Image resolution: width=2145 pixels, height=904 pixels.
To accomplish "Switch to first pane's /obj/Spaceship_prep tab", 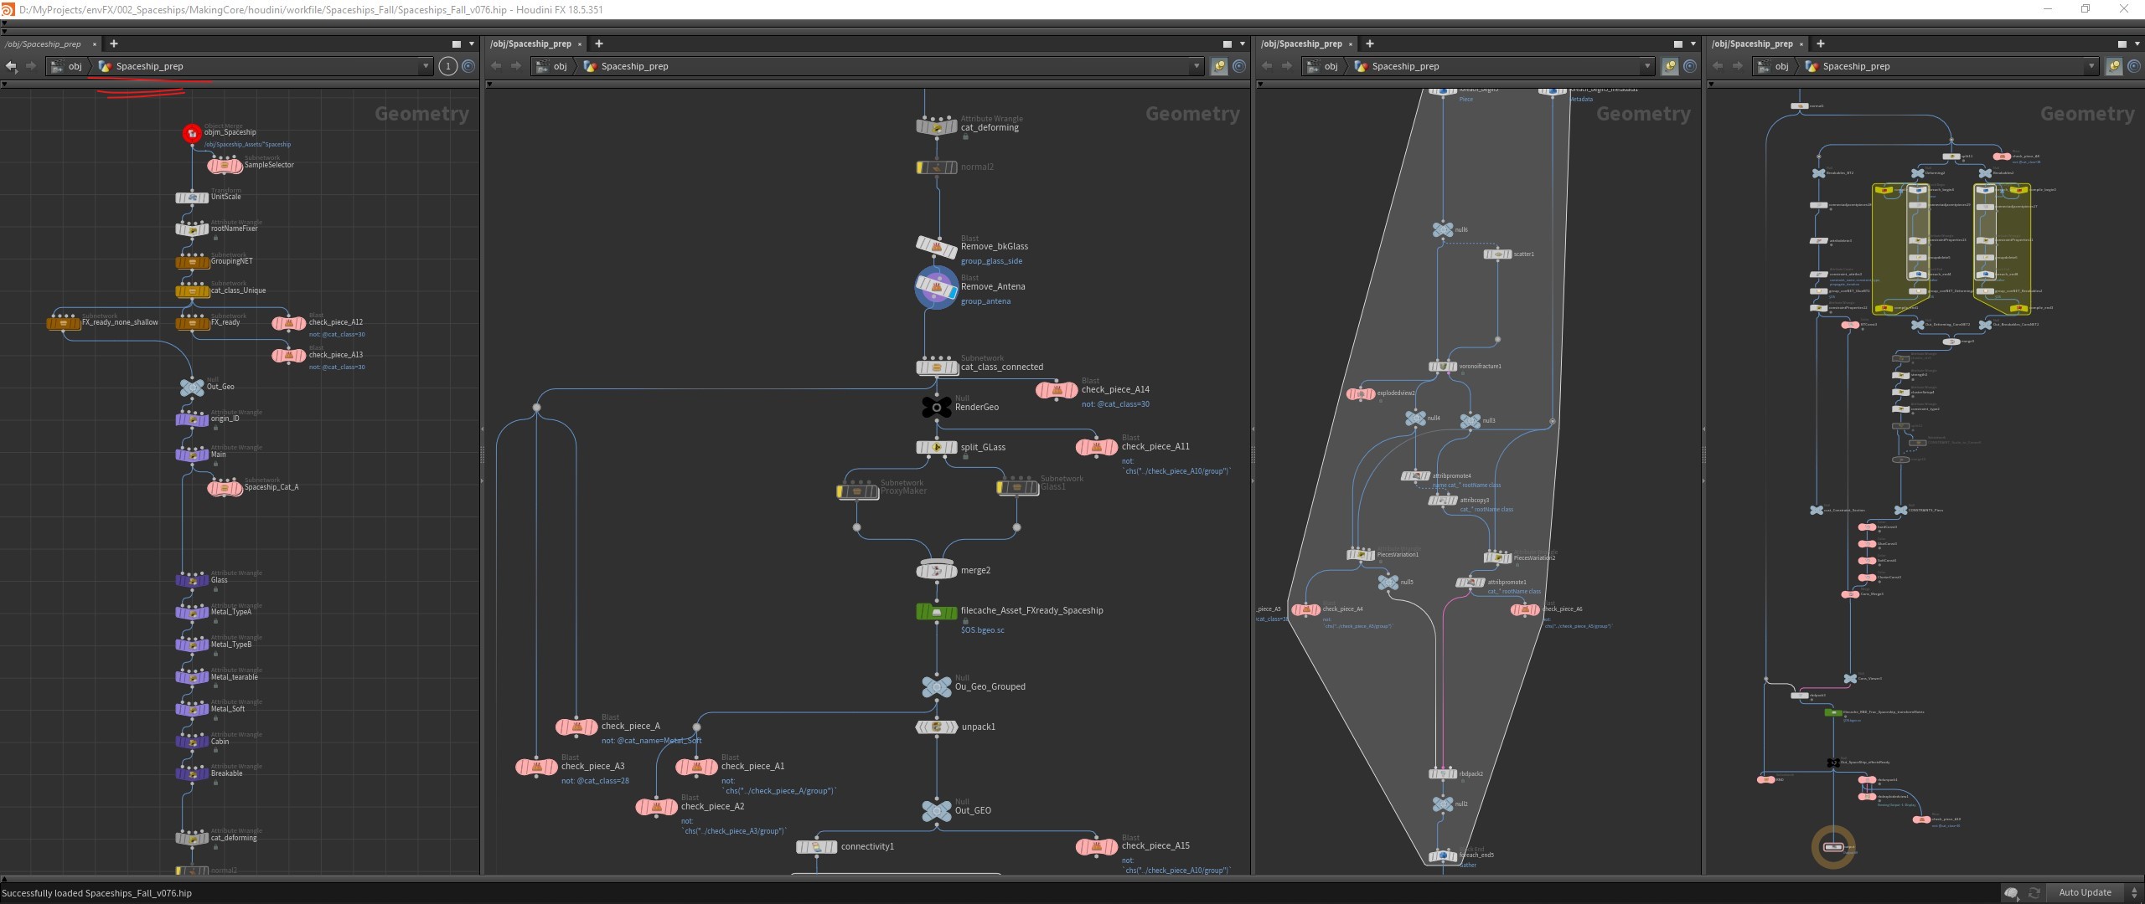I will click(44, 44).
